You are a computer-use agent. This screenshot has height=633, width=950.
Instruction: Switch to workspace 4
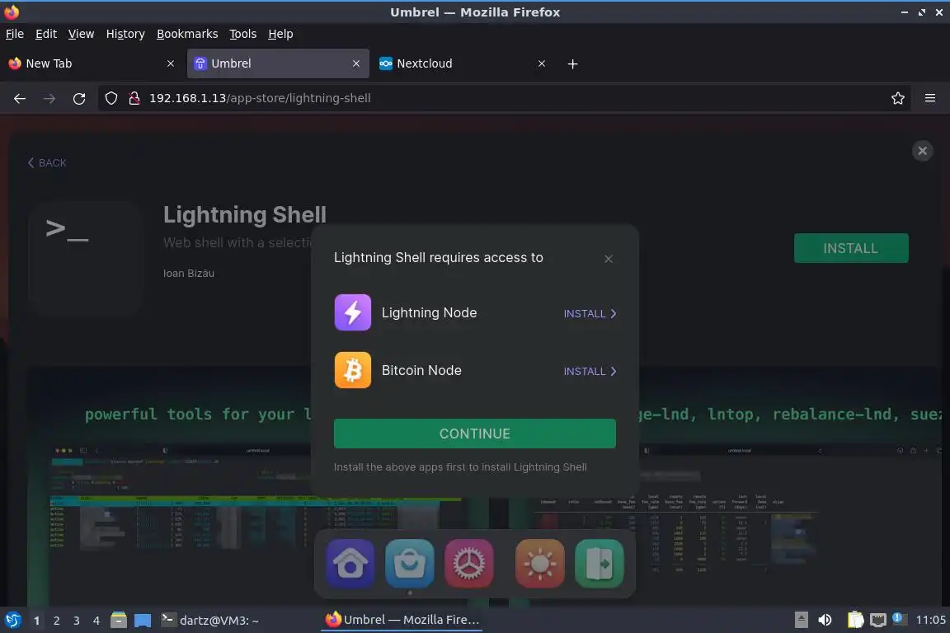[96, 621]
